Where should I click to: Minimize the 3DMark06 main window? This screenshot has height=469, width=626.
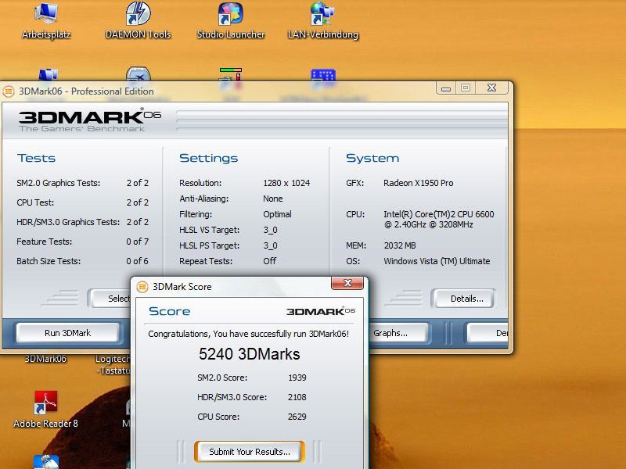[446, 88]
